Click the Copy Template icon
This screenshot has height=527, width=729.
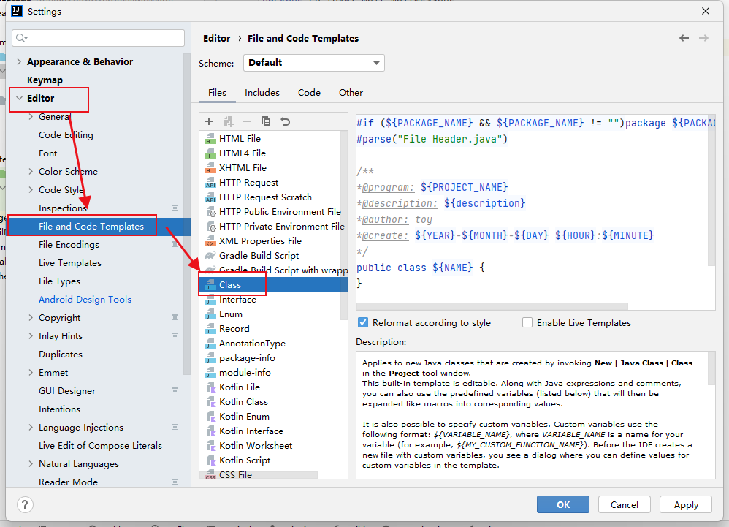tap(266, 121)
